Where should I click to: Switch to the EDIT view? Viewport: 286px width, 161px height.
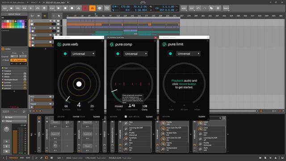coord(28,158)
